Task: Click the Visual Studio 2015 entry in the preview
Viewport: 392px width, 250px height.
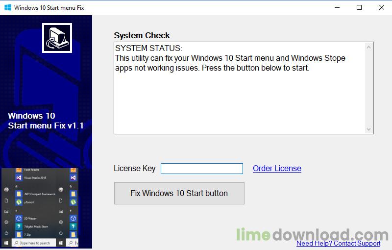Action: click(31, 178)
